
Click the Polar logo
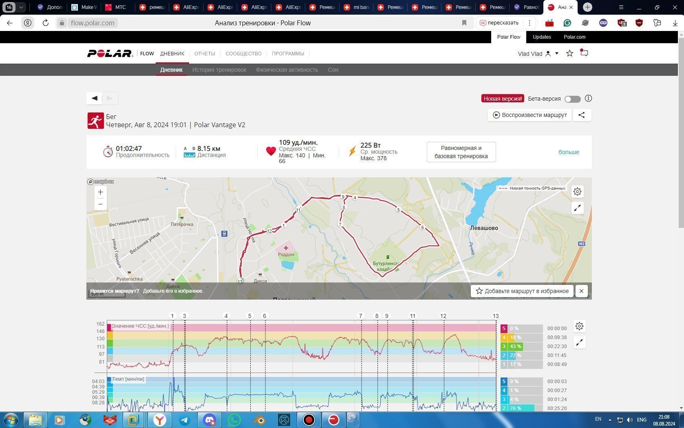(x=110, y=53)
